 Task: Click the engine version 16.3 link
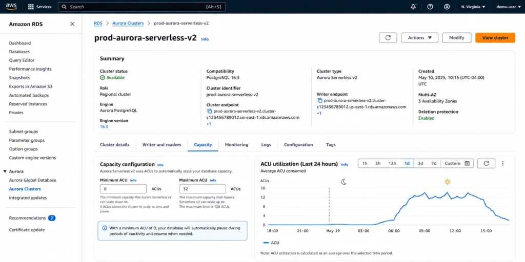tap(104, 127)
